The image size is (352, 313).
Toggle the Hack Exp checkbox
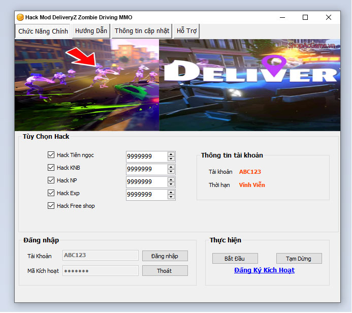(x=51, y=193)
